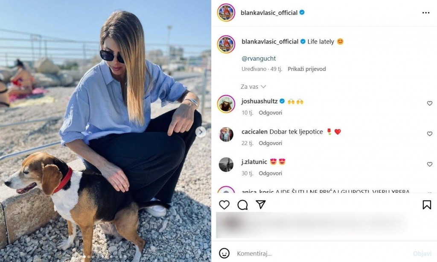Click 'Prikaži prijevod' to translate caption
Image resolution: width=437 pixels, height=262 pixels.
pos(306,69)
